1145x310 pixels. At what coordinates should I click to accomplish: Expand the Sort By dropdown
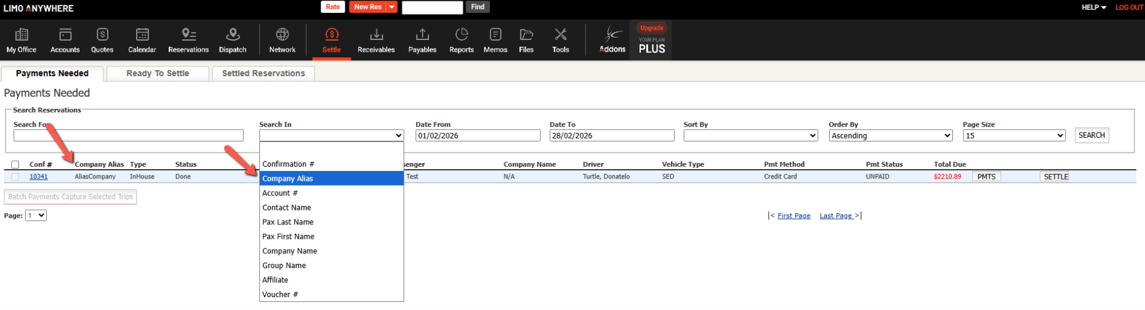(x=750, y=136)
